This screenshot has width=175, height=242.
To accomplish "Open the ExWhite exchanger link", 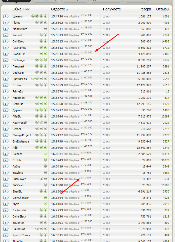I will pos(18,173).
